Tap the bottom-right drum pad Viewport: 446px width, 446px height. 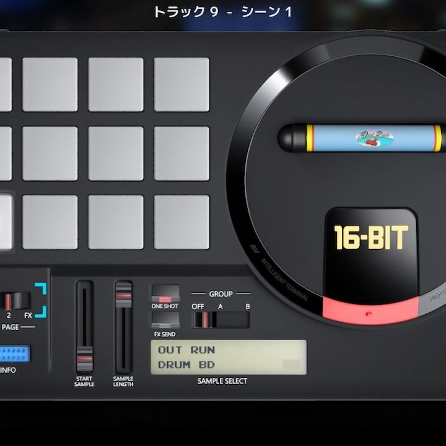(x=181, y=222)
